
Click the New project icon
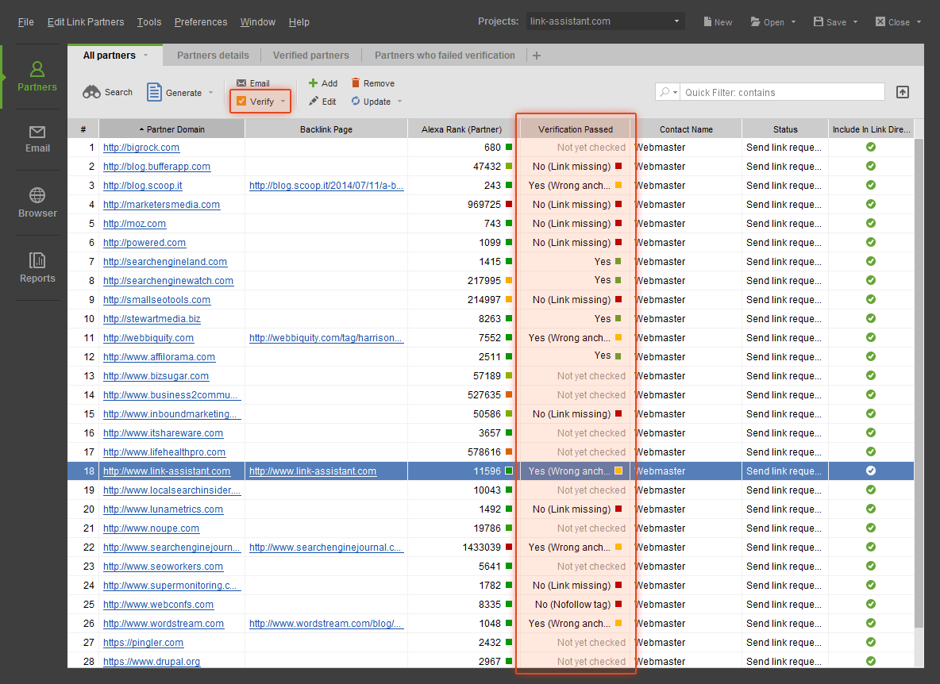[x=718, y=22]
